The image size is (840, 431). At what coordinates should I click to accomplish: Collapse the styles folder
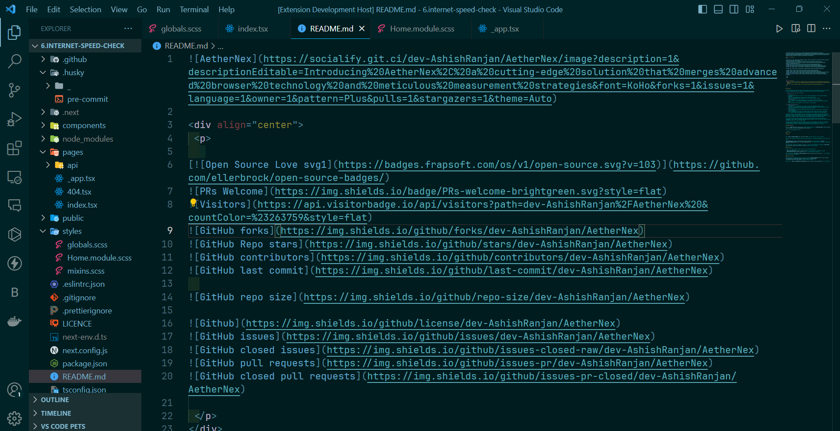[x=43, y=231]
